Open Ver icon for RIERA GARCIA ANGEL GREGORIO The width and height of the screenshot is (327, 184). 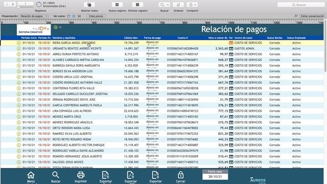point(231,43)
